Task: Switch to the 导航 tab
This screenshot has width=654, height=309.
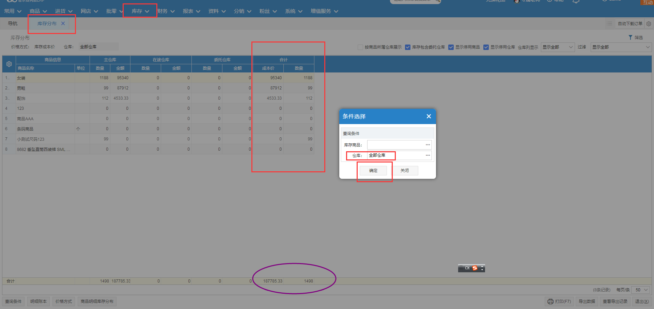Action: (x=13, y=23)
